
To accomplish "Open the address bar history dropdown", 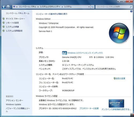I will [89, 7].
